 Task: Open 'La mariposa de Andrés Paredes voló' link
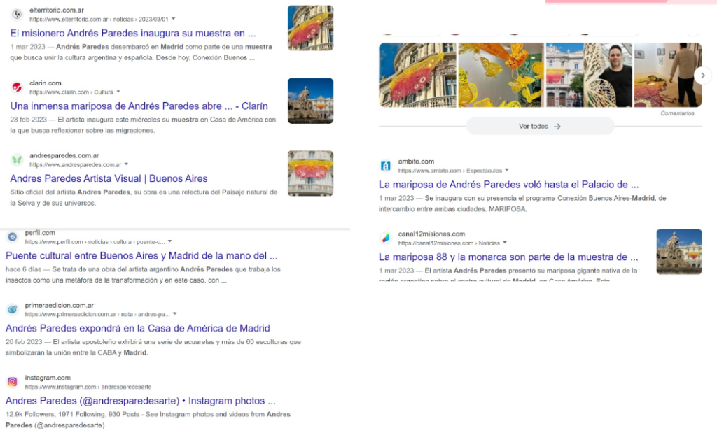pyautogui.click(x=509, y=185)
